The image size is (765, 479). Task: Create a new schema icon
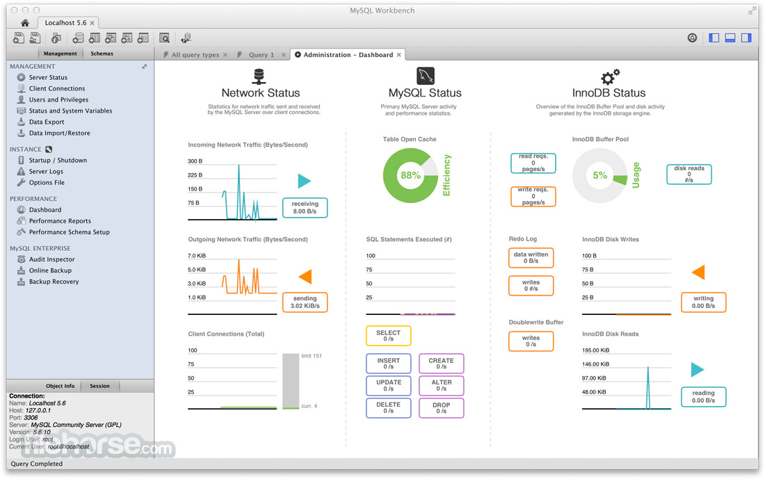(x=78, y=38)
